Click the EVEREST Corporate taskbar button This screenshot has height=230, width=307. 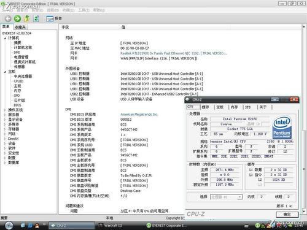click(166, 226)
